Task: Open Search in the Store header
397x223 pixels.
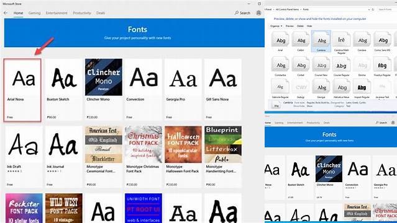Action: (242, 12)
